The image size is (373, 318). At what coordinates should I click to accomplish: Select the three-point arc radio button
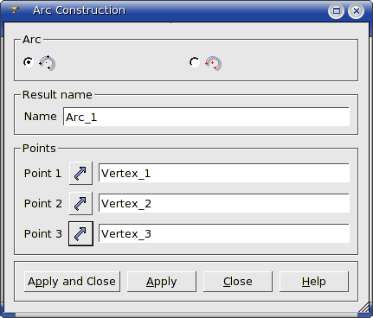pos(29,62)
